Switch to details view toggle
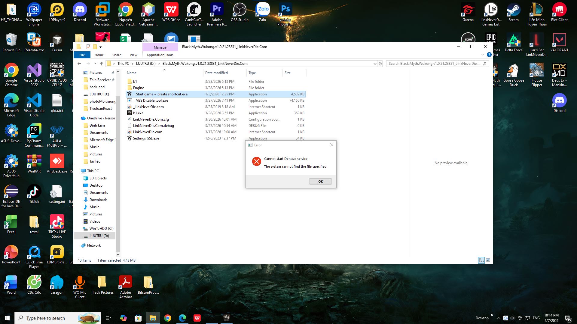Viewport: 577px width, 324px height. click(x=481, y=260)
